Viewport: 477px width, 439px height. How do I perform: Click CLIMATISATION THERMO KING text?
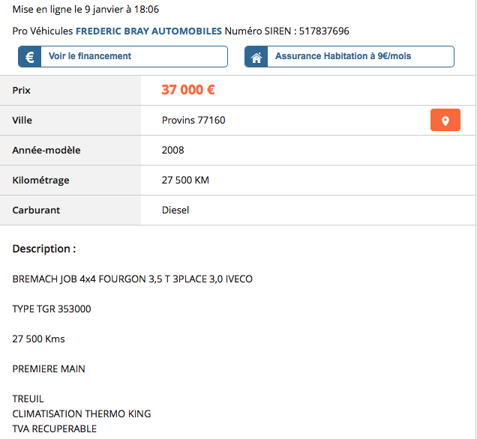[x=82, y=414]
